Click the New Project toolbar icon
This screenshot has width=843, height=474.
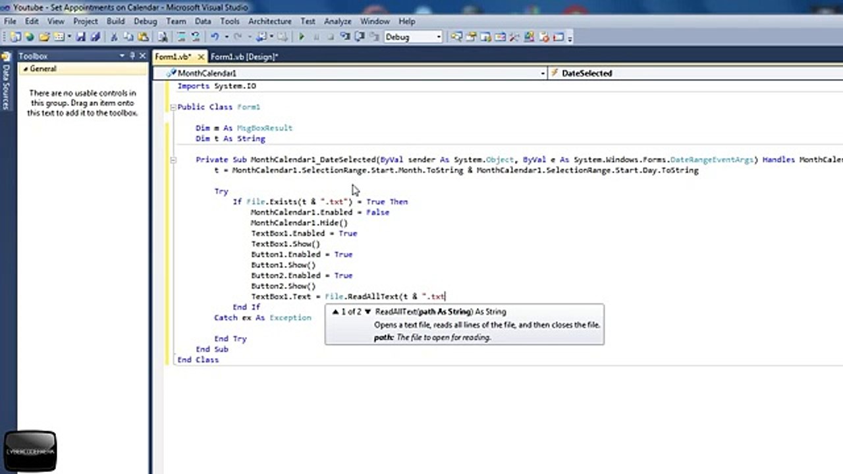click(15, 37)
